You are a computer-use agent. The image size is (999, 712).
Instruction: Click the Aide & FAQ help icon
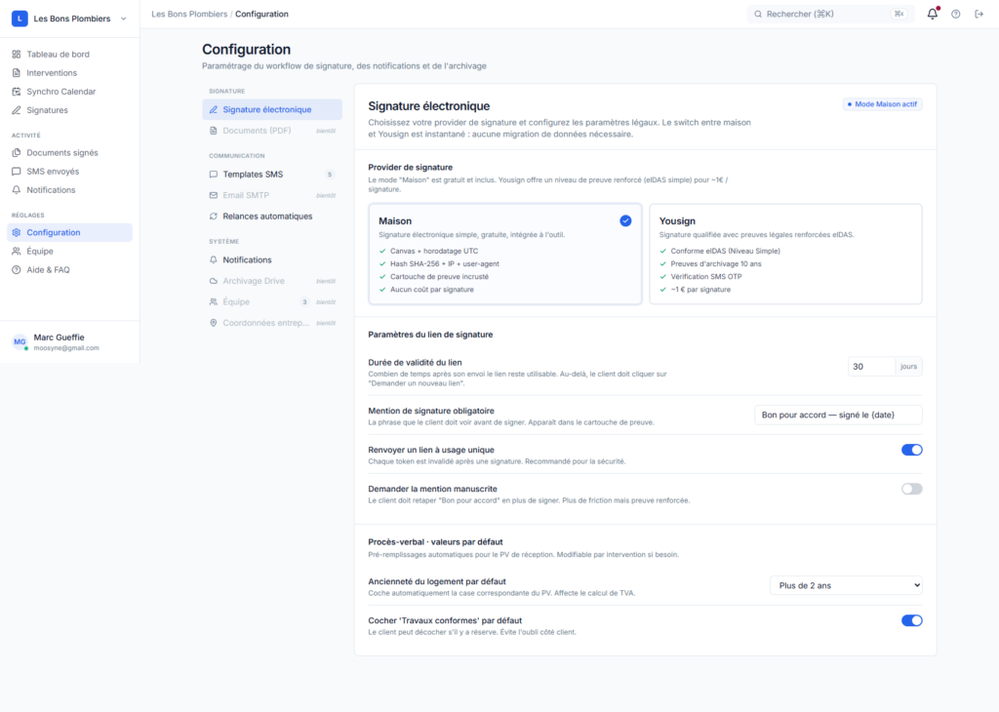pos(17,269)
